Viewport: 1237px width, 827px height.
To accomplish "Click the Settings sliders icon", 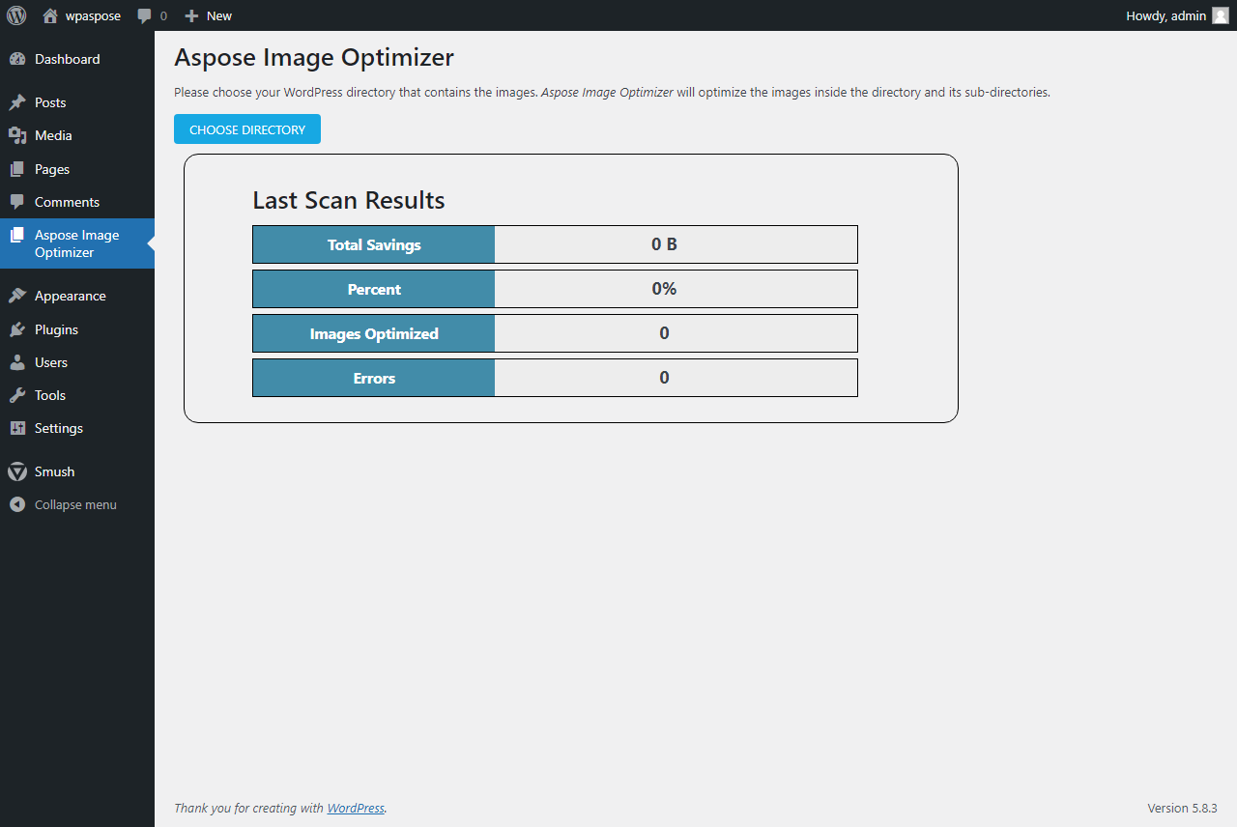I will pyautogui.click(x=17, y=428).
